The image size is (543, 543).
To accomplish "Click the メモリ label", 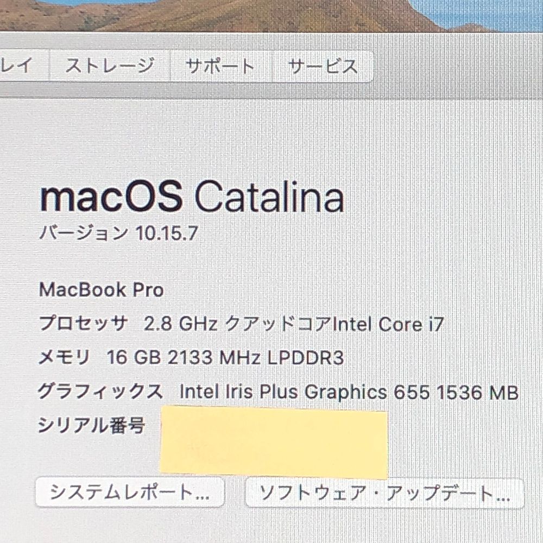I will coord(64,357).
